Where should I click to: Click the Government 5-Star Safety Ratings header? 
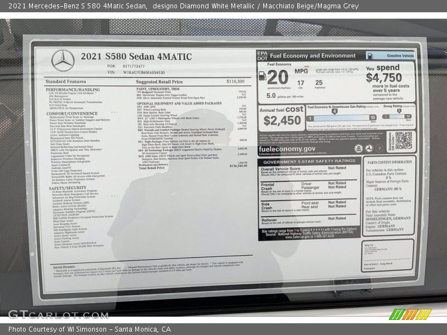(x=310, y=161)
